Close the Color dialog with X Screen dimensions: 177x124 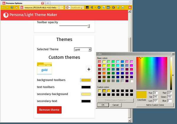point(173,54)
